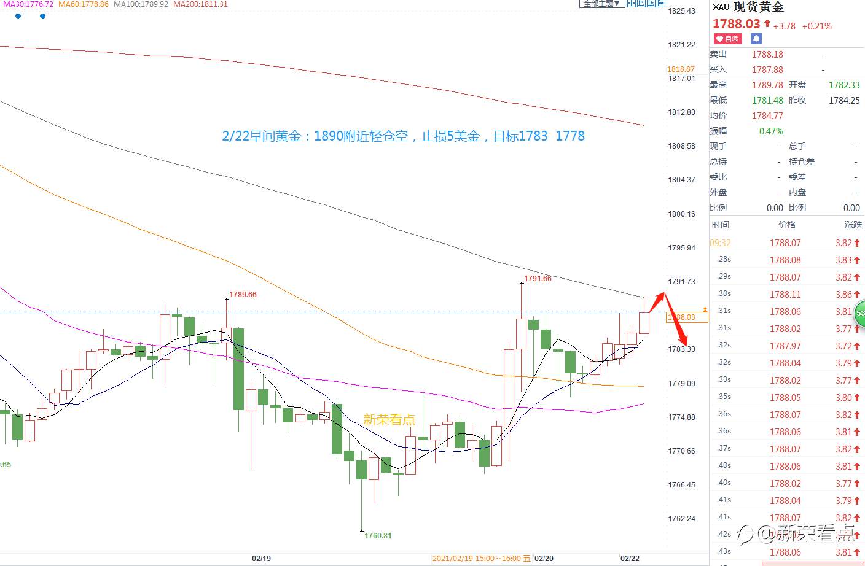Click the second blue dot under MA60
865x566 pixels.
point(42,17)
